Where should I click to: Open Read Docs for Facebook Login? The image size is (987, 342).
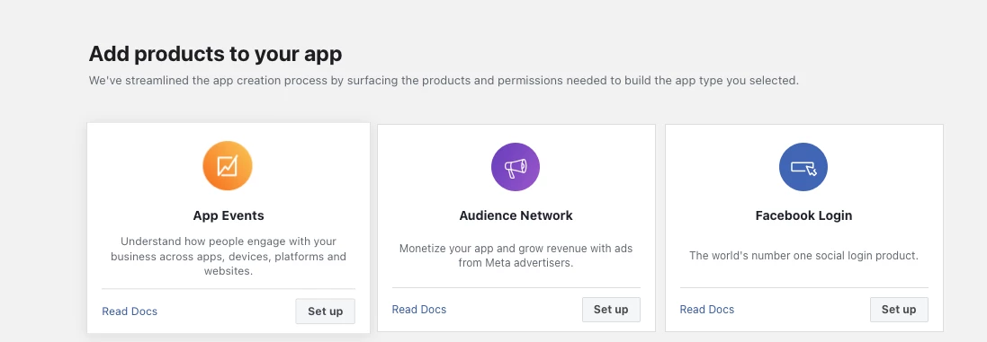(x=707, y=310)
